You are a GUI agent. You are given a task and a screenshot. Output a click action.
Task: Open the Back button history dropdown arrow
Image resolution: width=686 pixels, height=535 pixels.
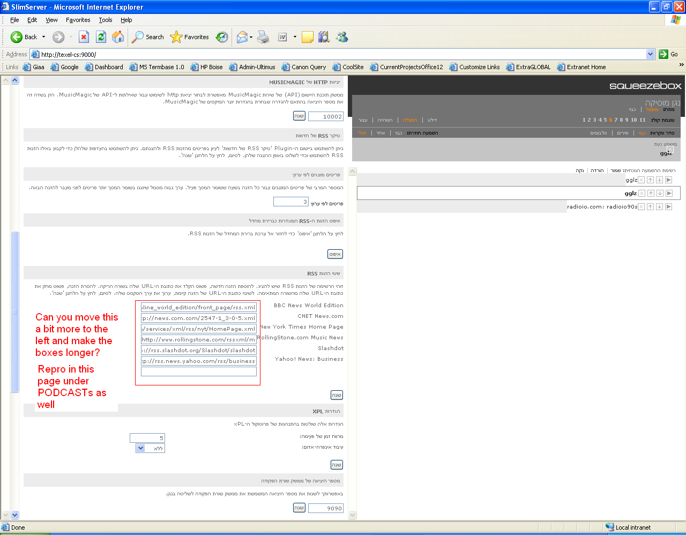tap(44, 37)
